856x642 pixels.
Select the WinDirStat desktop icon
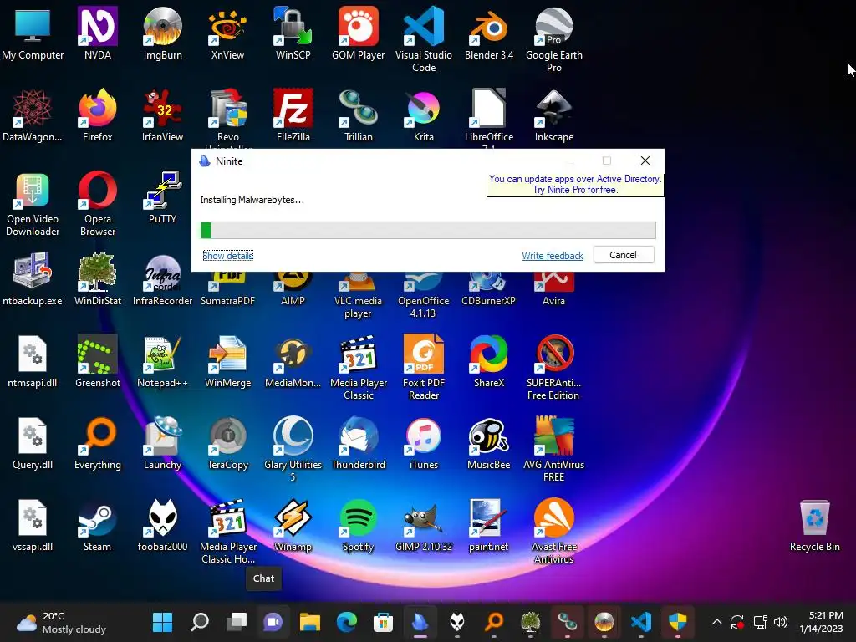point(98,279)
